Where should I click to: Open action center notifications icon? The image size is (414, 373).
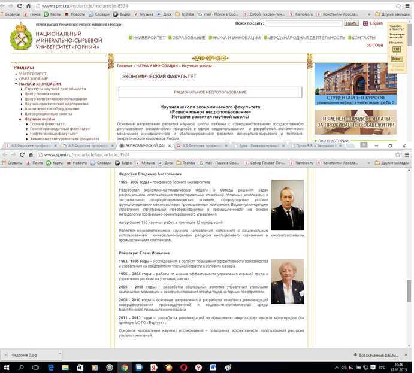[x=373, y=368]
